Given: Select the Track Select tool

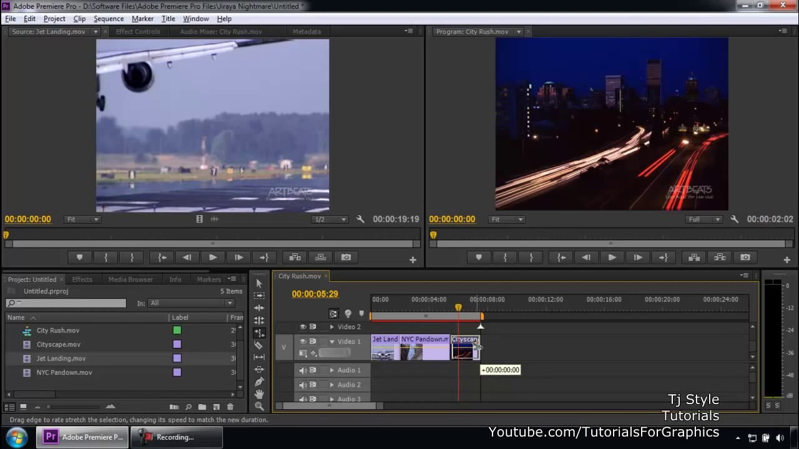Looking at the screenshot, I should pyautogui.click(x=260, y=296).
